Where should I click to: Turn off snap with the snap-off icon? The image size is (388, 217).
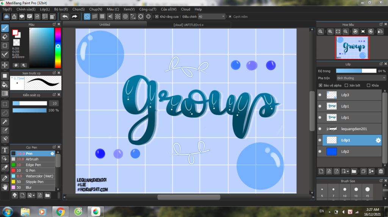point(87,17)
